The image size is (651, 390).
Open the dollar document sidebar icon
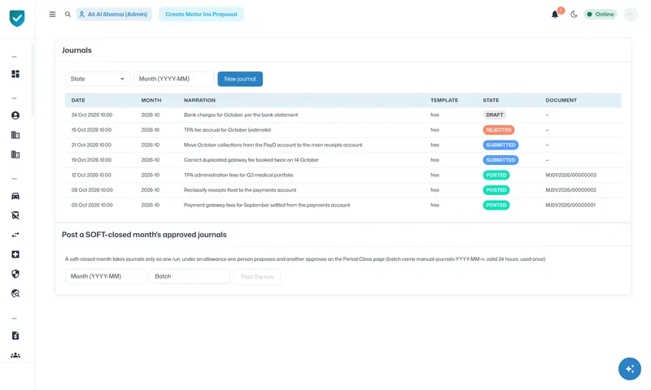click(x=15, y=336)
